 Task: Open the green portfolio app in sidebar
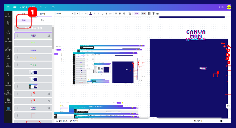[8, 101]
